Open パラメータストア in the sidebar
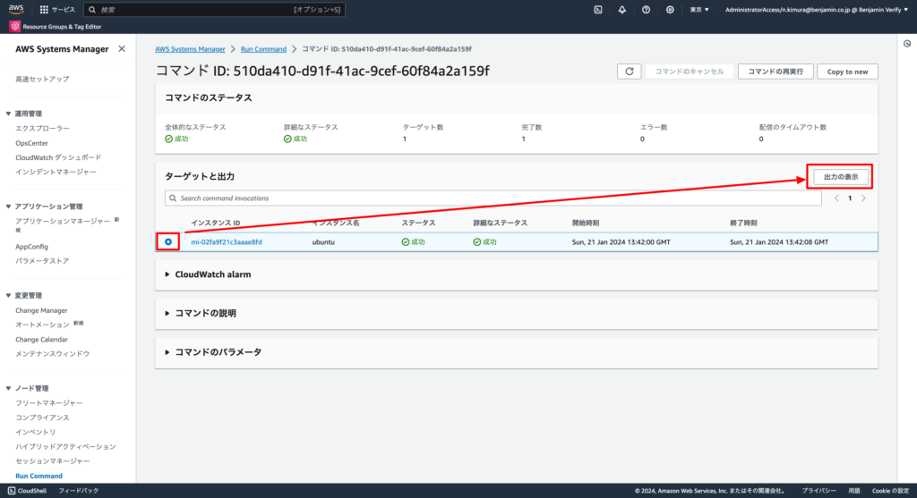The height and width of the screenshot is (498, 917). 42,261
